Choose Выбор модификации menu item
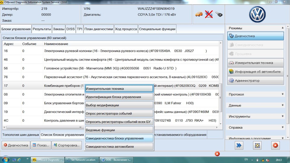This screenshot has width=290, height=163. (x=119, y=105)
